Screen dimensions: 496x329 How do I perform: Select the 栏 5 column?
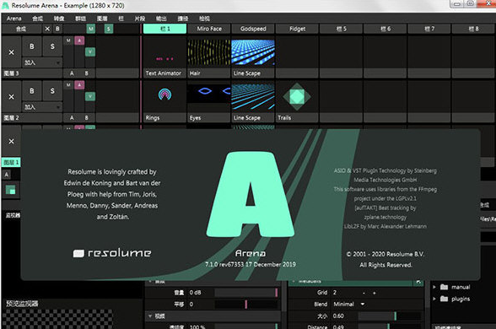[x=341, y=29]
